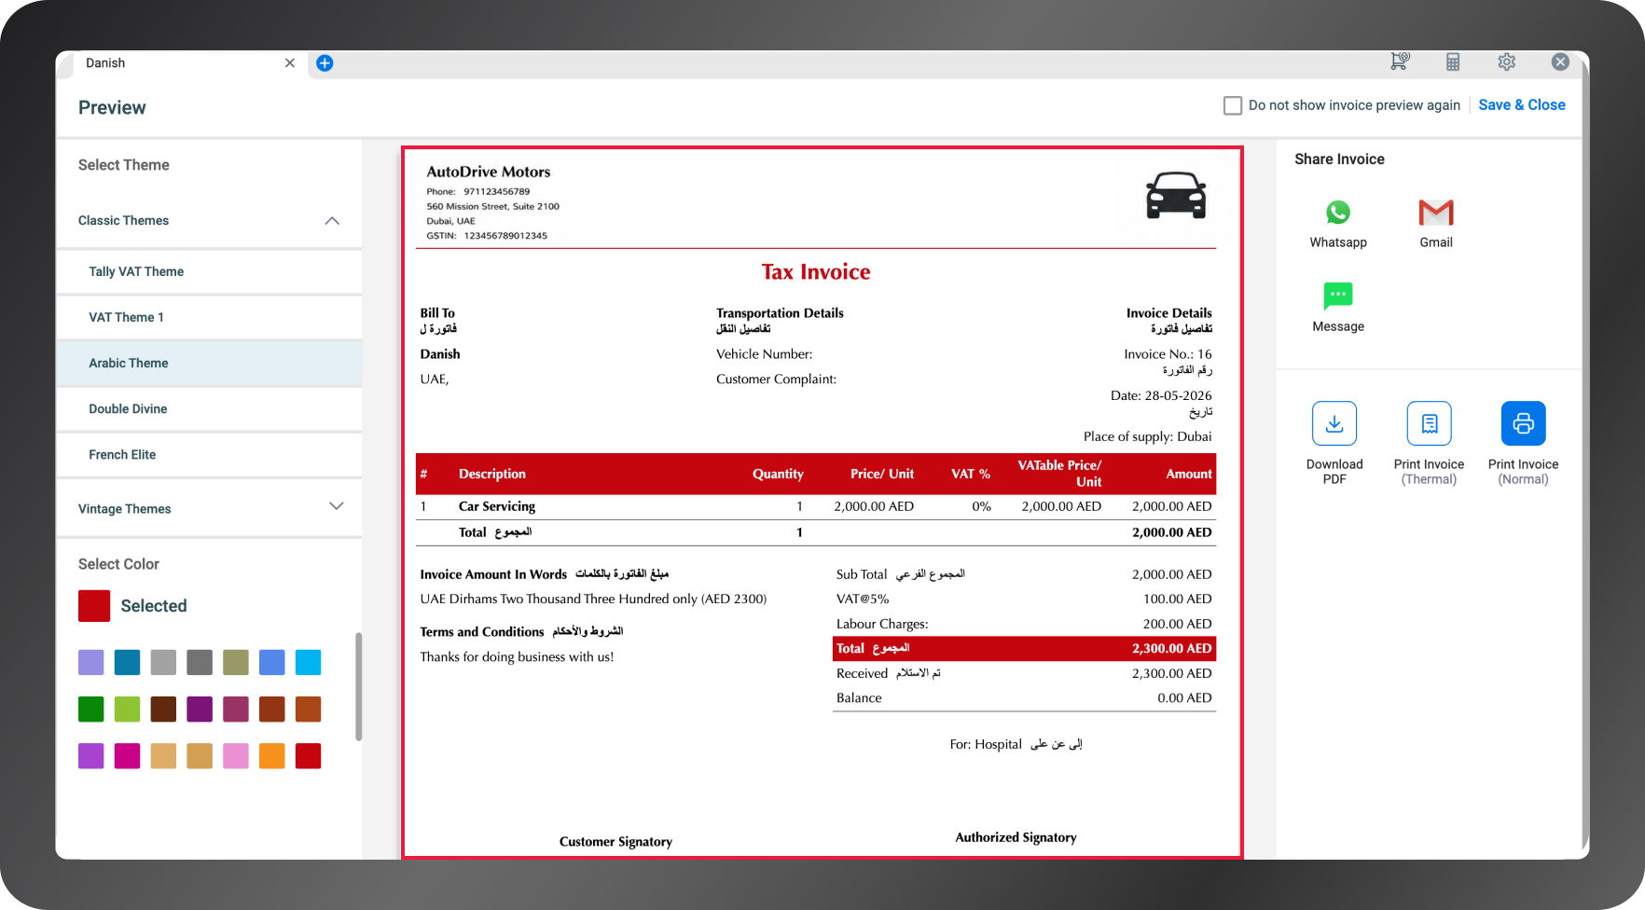Select VAT Theme 1
Screen dimensions: 1645x910
click(x=209, y=317)
